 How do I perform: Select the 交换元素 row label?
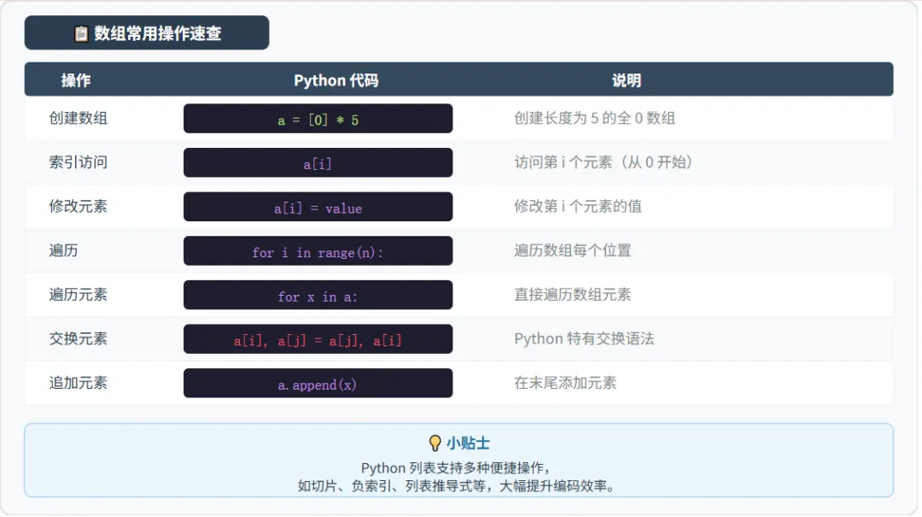pyautogui.click(x=79, y=338)
